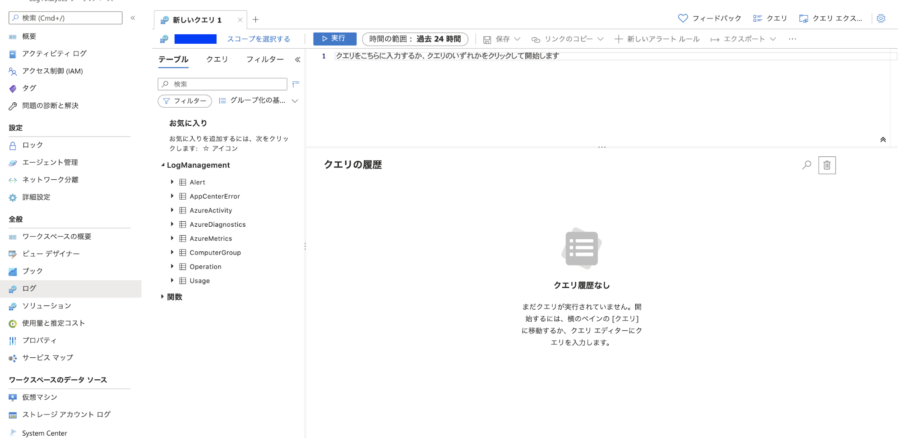Click the フィルター pill button
Viewport: 902px width, 438px height.
pos(185,101)
